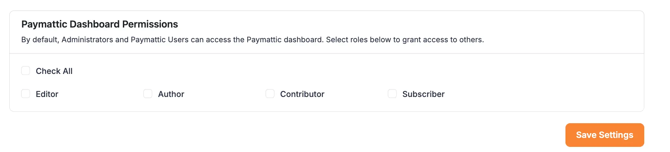Check the Author role checkbox
This screenshot has width=670, height=152.
coord(148,94)
